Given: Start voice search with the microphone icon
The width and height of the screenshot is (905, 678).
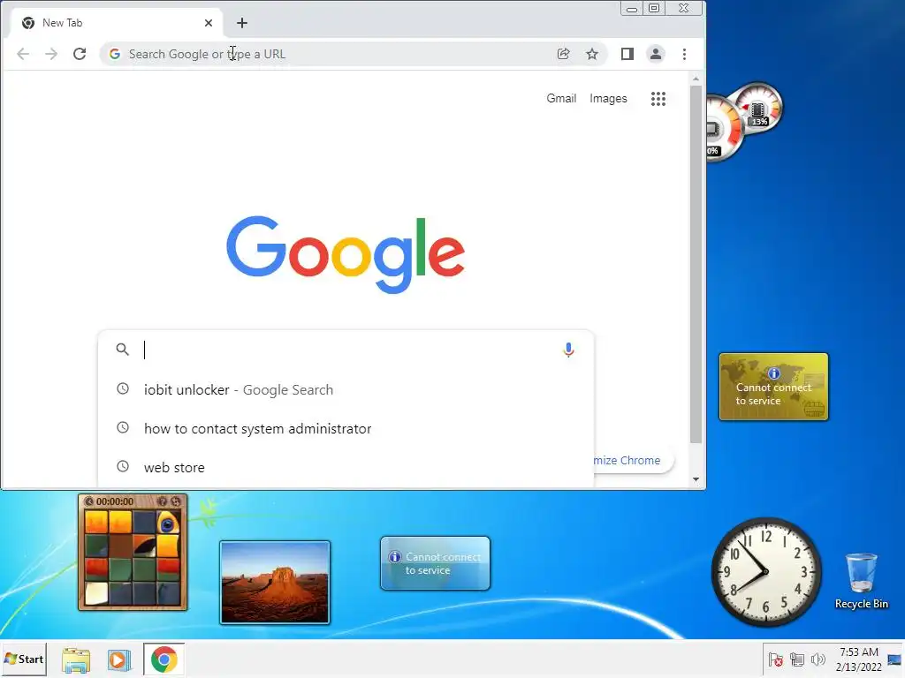Looking at the screenshot, I should (568, 350).
